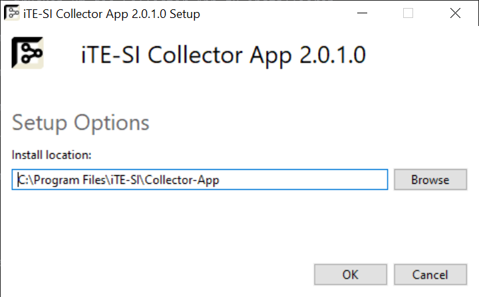Confirm setup with the OK button
Viewport: 479px width, 297px height.
pyautogui.click(x=350, y=274)
